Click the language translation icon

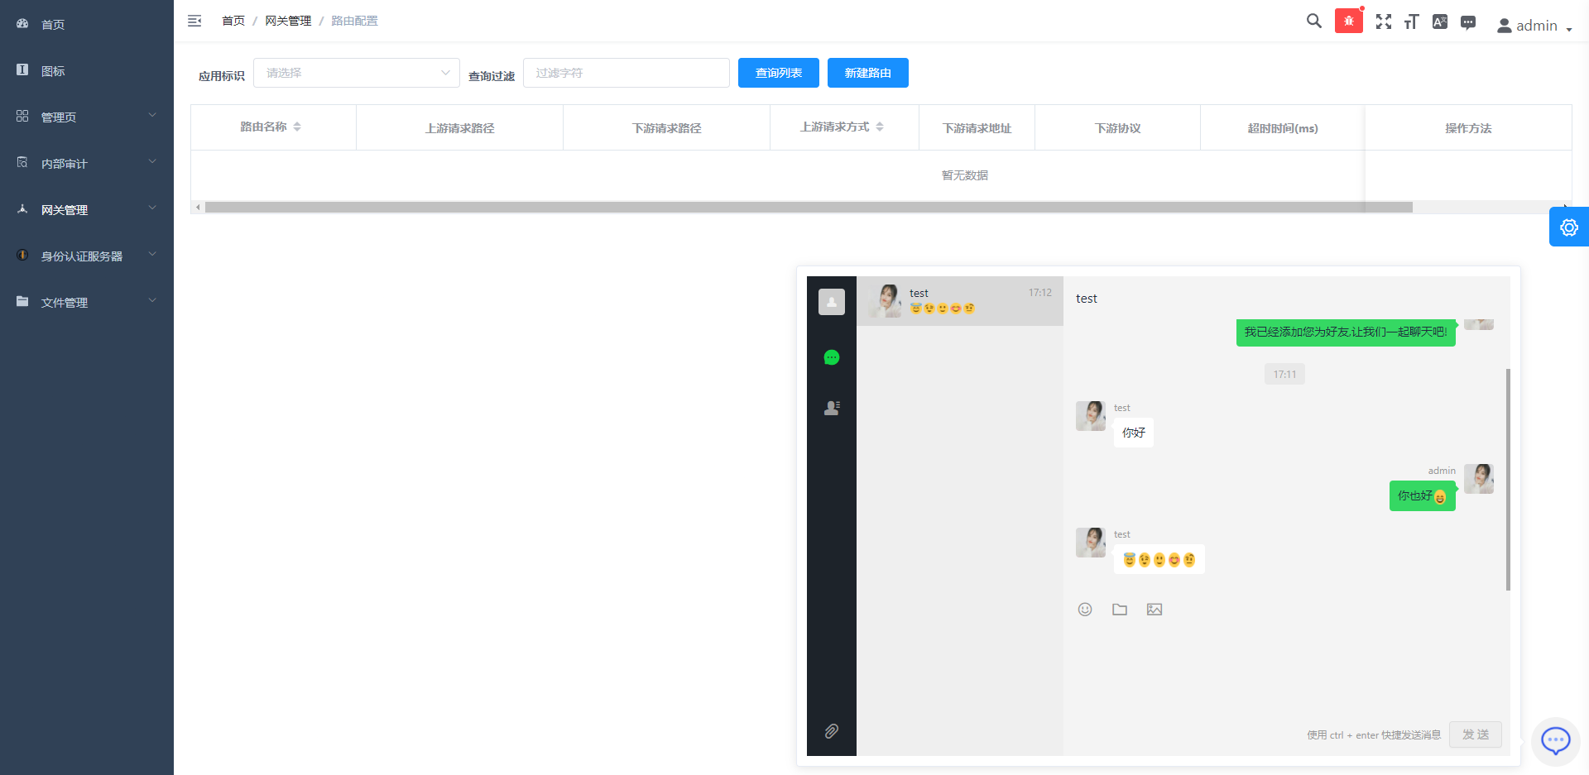click(1439, 22)
